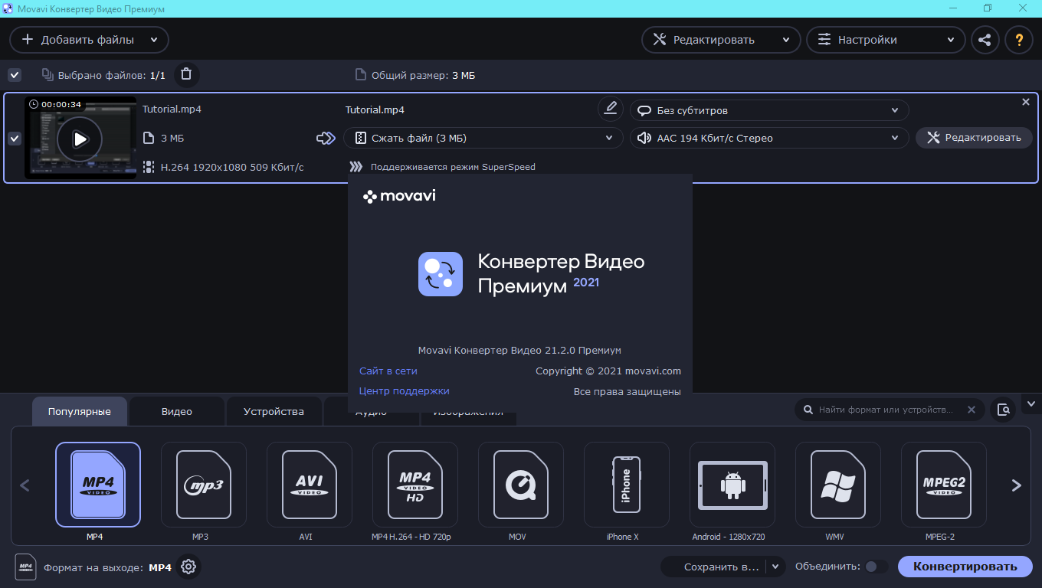
Task: Choose the MP3 format preset
Action: tap(204, 485)
